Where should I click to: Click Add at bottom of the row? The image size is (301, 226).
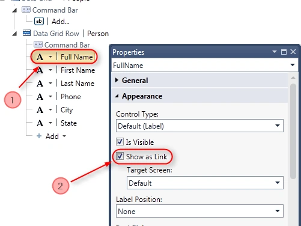[x=52, y=136]
